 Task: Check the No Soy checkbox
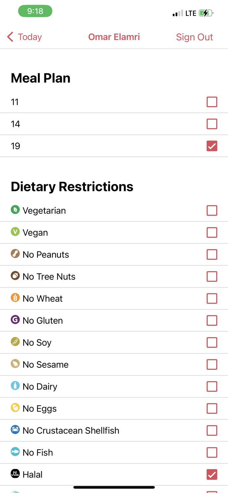(212, 342)
